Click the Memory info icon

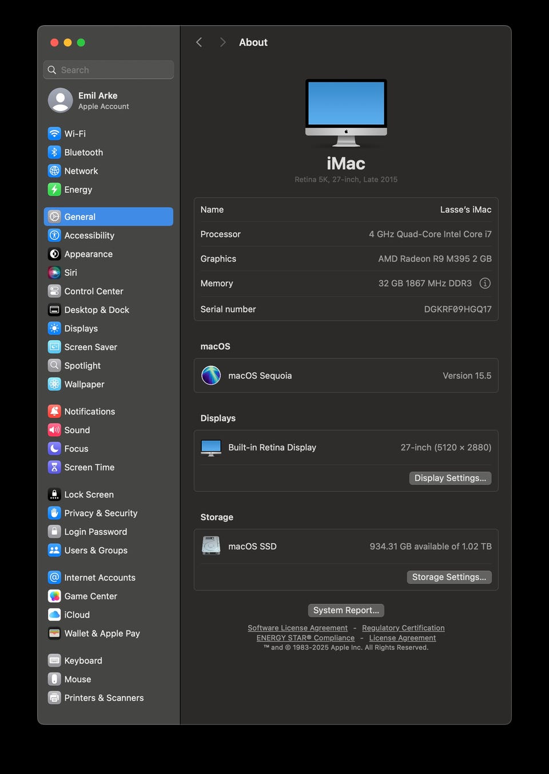pyautogui.click(x=485, y=283)
